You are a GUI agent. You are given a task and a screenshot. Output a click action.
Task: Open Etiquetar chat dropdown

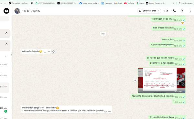click(149, 11)
